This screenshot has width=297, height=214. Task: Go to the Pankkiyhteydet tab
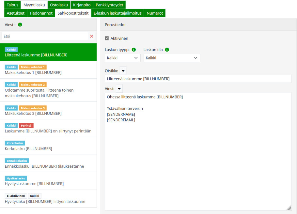tap(109, 5)
